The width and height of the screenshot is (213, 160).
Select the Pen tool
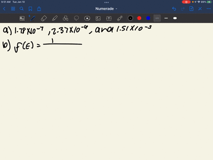[33, 18]
